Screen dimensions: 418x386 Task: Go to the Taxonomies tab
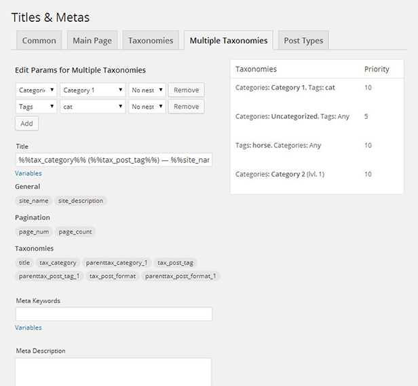pos(151,41)
